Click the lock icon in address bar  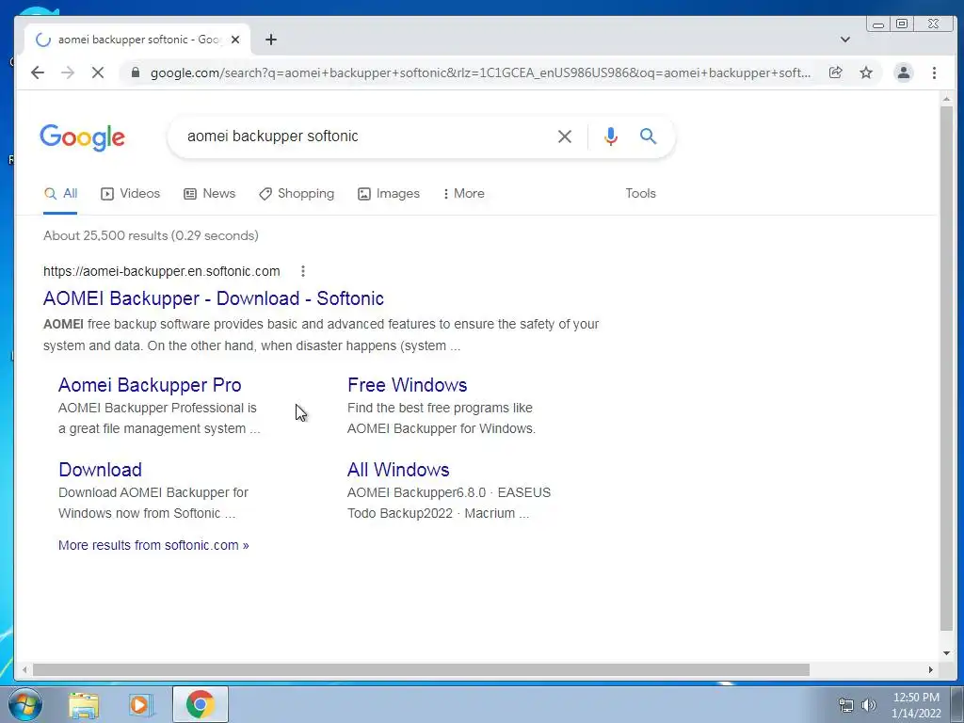click(136, 72)
